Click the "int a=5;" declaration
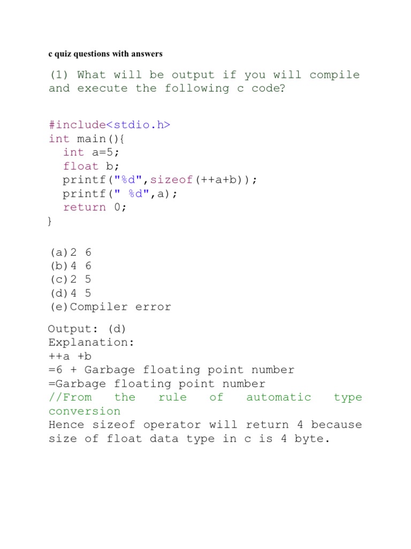 coord(91,152)
